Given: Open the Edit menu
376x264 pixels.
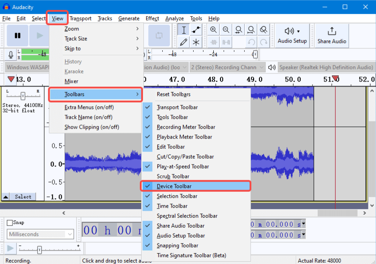Looking at the screenshot, I should tap(21, 18).
